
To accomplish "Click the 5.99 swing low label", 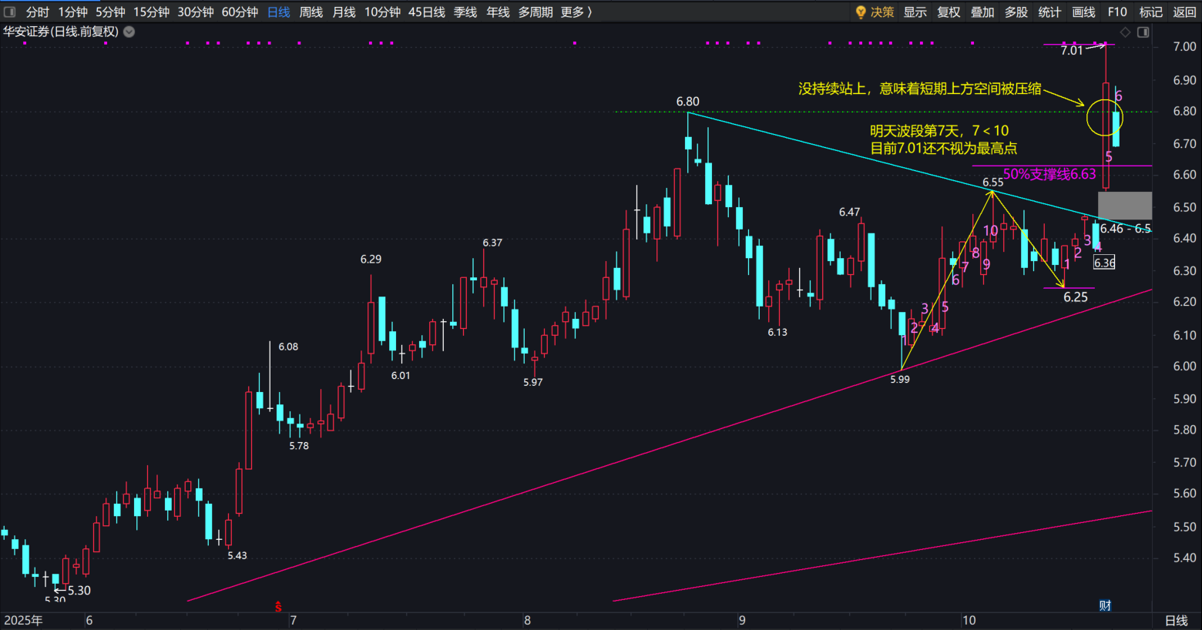I will point(900,380).
